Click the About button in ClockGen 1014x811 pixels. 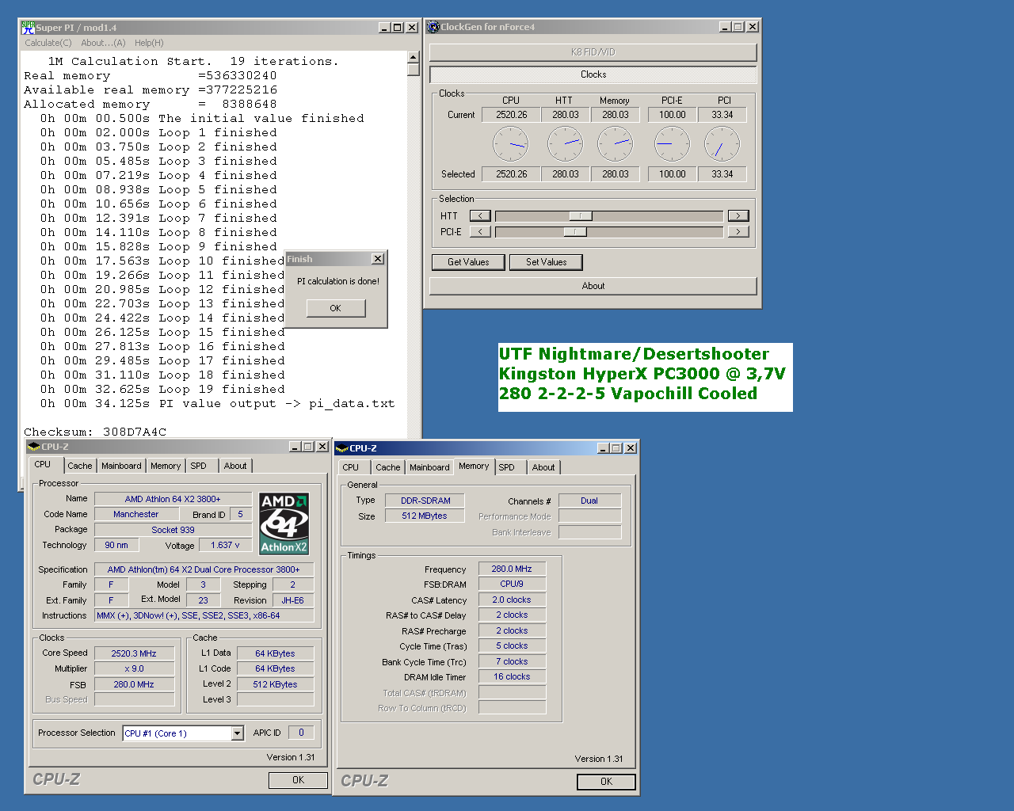point(593,286)
